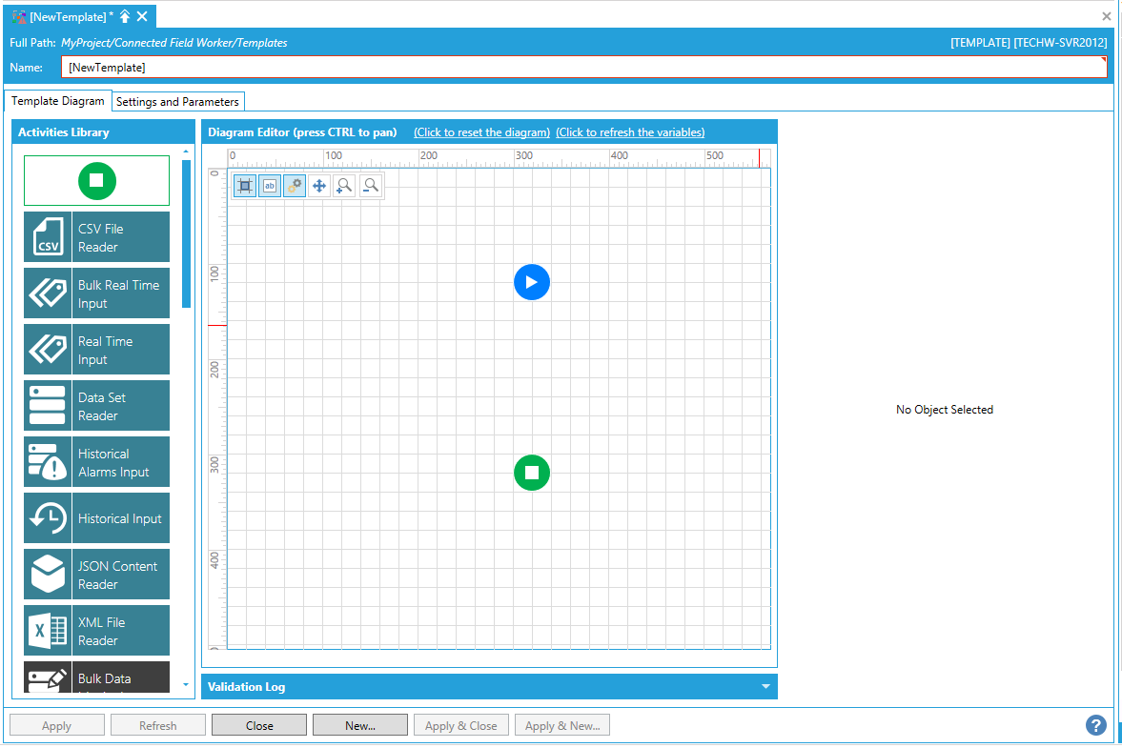Switch to Settings and Parameters tab
1122x748 pixels.
[177, 102]
